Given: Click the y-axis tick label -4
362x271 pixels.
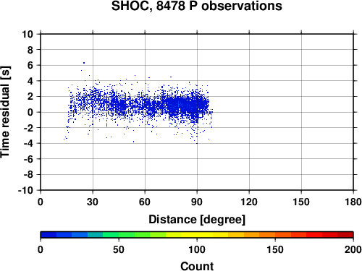Looking at the screenshot, I should [x=28, y=144].
